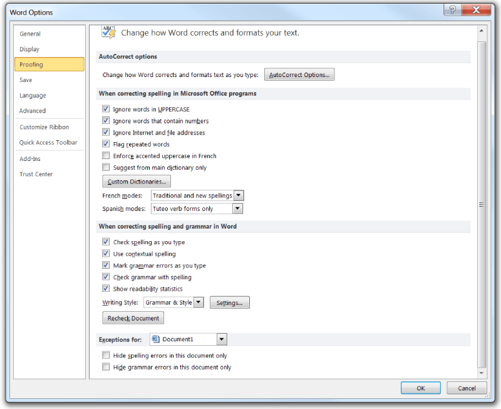Enable Enforce accented uppercase in French

(106, 156)
